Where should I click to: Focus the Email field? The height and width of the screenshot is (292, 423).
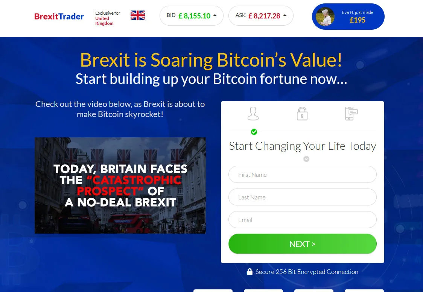(x=302, y=220)
